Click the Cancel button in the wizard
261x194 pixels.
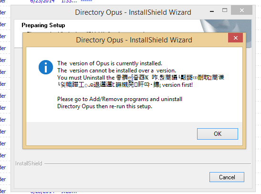(x=227, y=177)
